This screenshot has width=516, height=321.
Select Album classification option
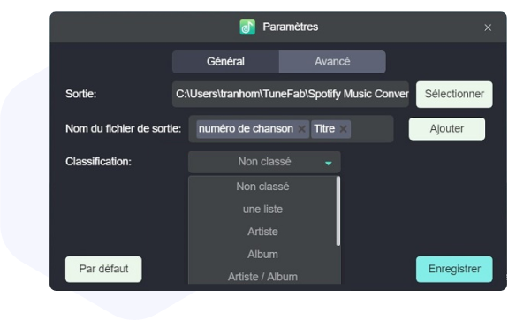click(262, 255)
